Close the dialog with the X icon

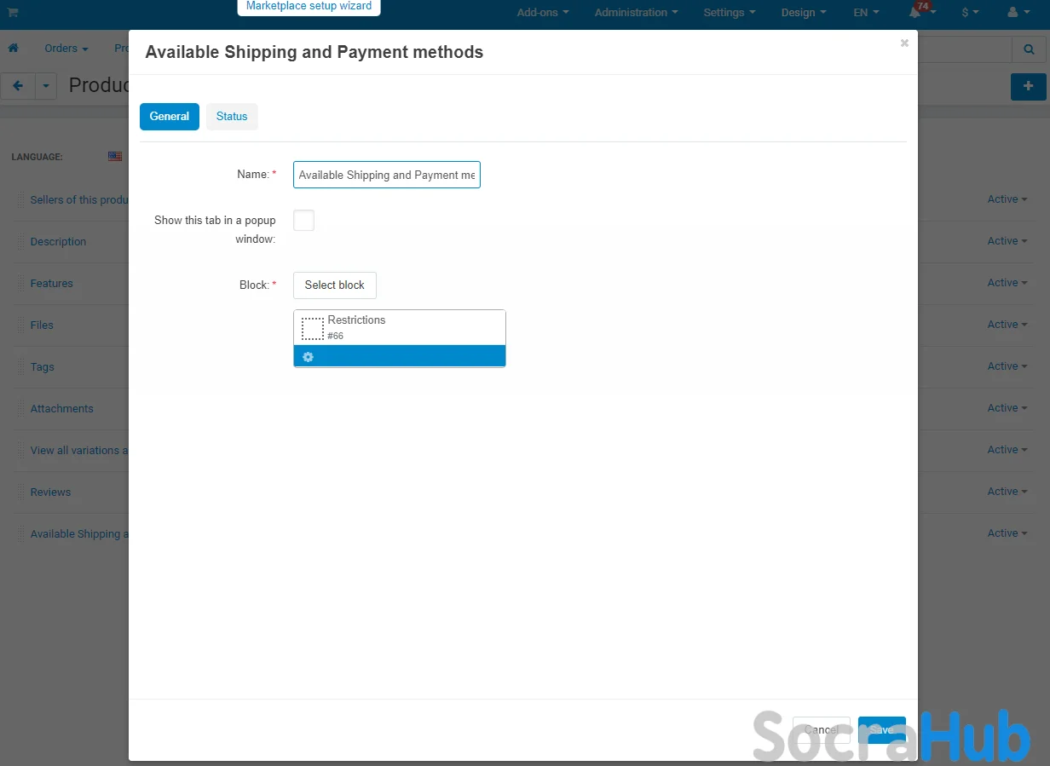904,43
